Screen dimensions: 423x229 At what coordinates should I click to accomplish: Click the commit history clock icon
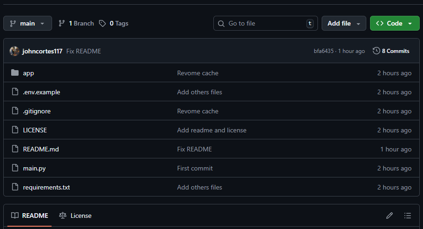[376, 51]
